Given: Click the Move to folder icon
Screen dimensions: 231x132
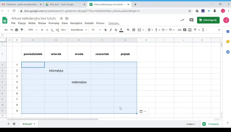Looking at the screenshot, I should click(67, 18).
